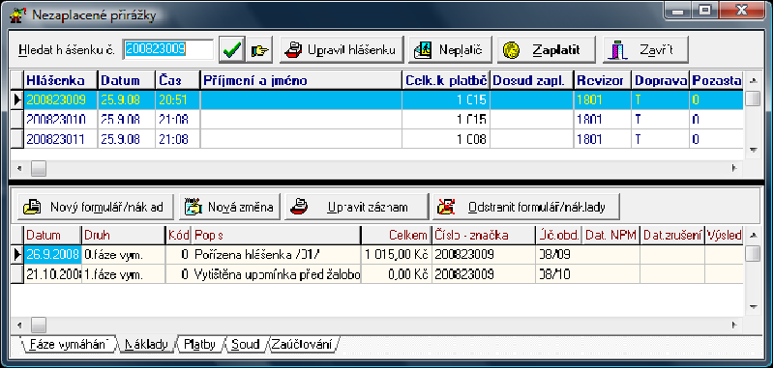The width and height of the screenshot is (774, 368).
Task: Click upper table vertical scrollbar down arrow
Action: [753, 151]
